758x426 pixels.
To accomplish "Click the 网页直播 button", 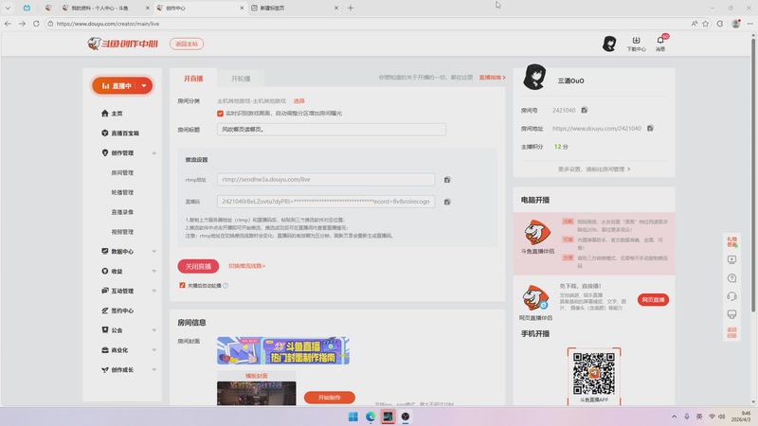I will pos(653,300).
